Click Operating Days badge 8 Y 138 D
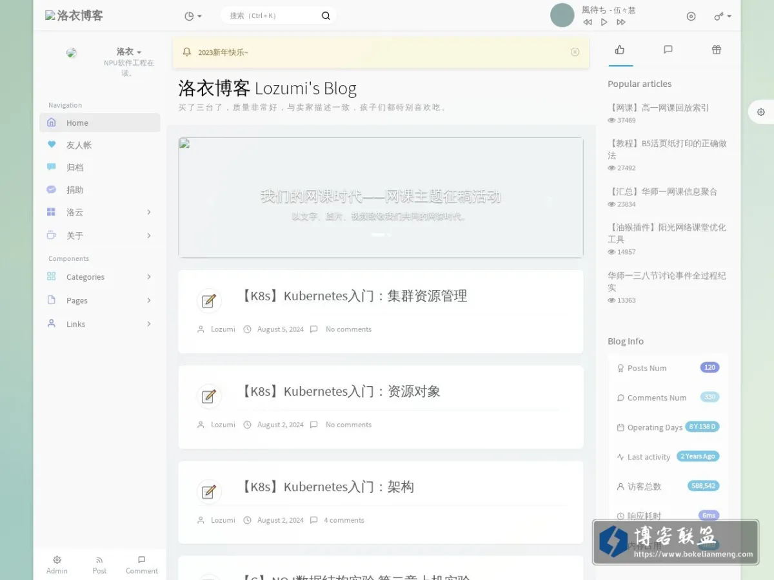The width and height of the screenshot is (774, 580). click(x=702, y=427)
